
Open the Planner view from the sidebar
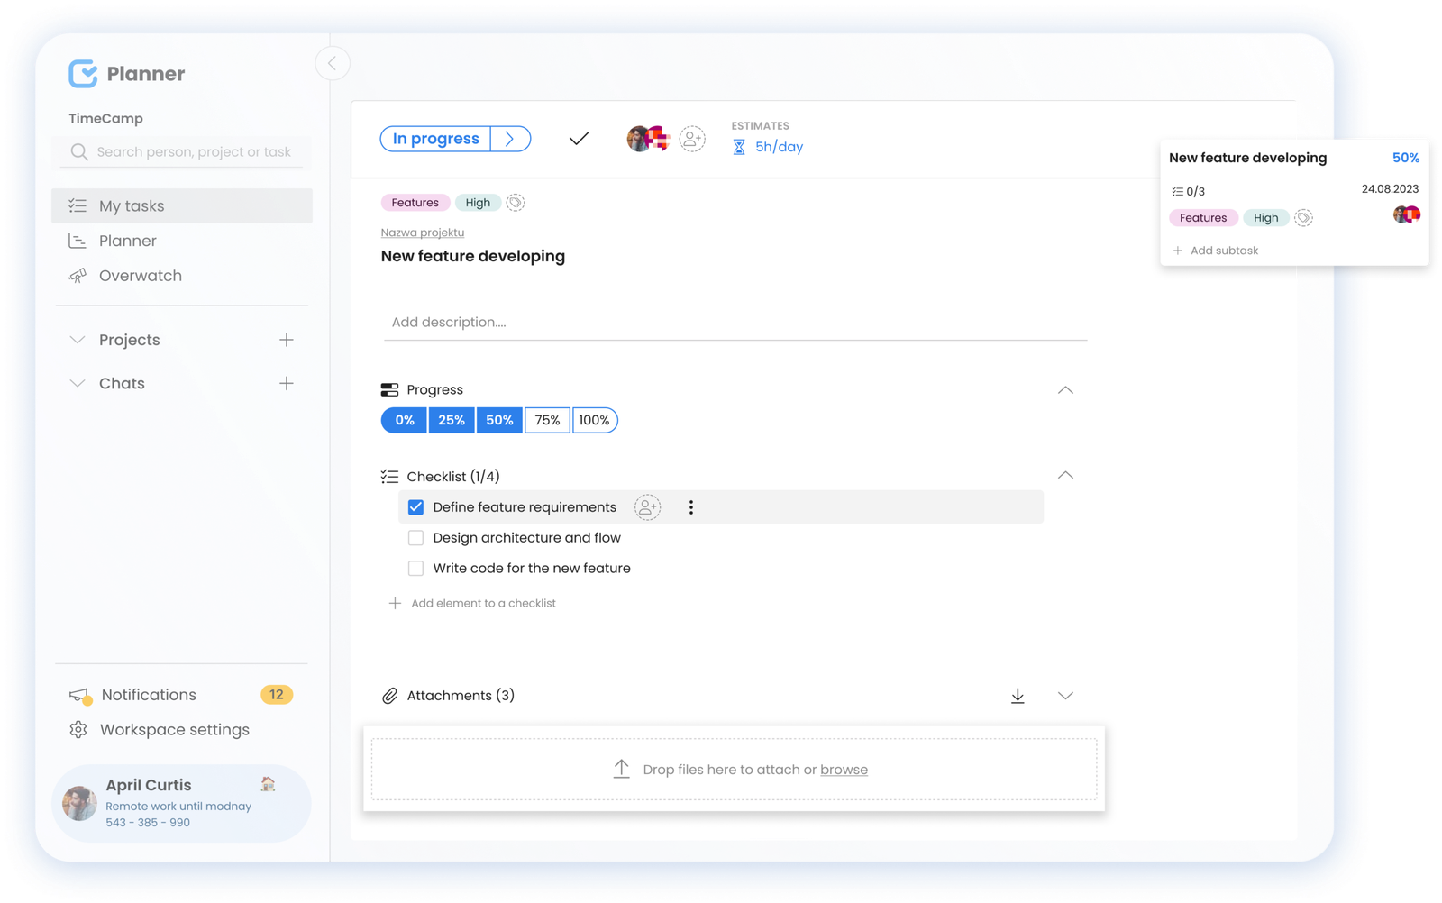coord(127,241)
